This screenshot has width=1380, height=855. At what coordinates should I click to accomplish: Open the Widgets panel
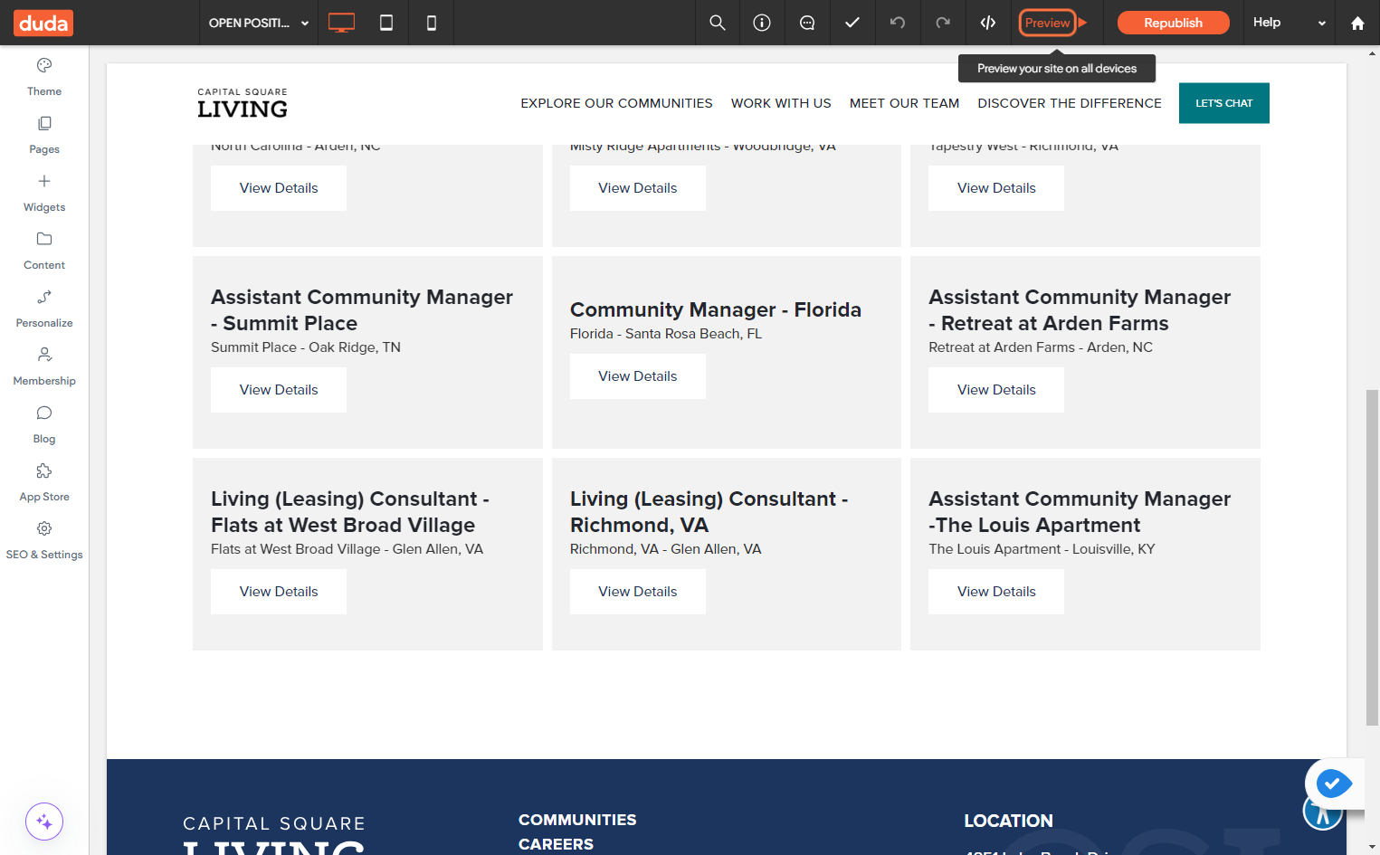(44, 194)
